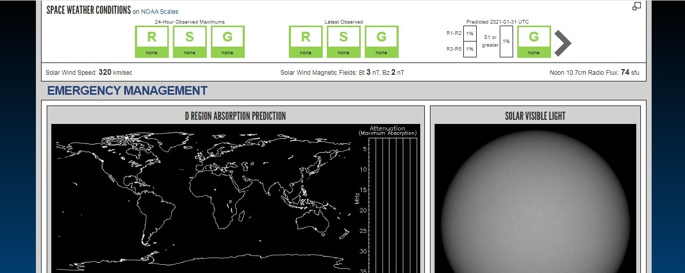Click the R1-R2 predicted percentage box

tap(469, 33)
